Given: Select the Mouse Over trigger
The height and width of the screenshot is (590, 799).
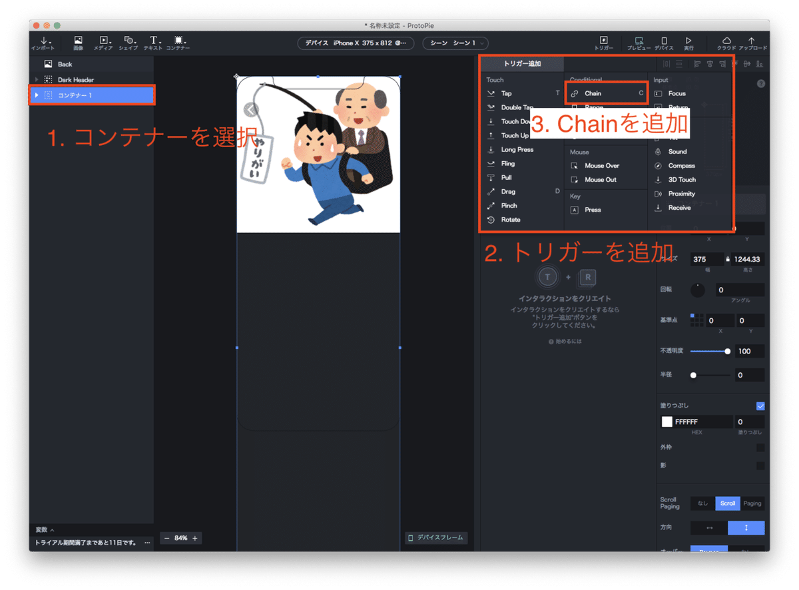Looking at the screenshot, I should tap(602, 165).
